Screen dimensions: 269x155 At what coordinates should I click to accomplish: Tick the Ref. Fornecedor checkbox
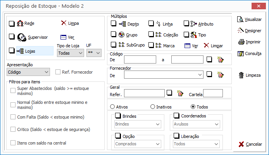point(58,72)
